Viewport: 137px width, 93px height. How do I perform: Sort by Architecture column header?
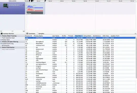pyautogui.click(x=97, y=36)
